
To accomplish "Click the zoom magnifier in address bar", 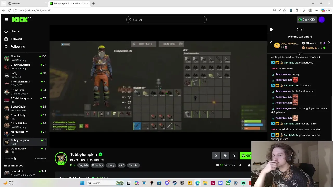I will [274, 10].
